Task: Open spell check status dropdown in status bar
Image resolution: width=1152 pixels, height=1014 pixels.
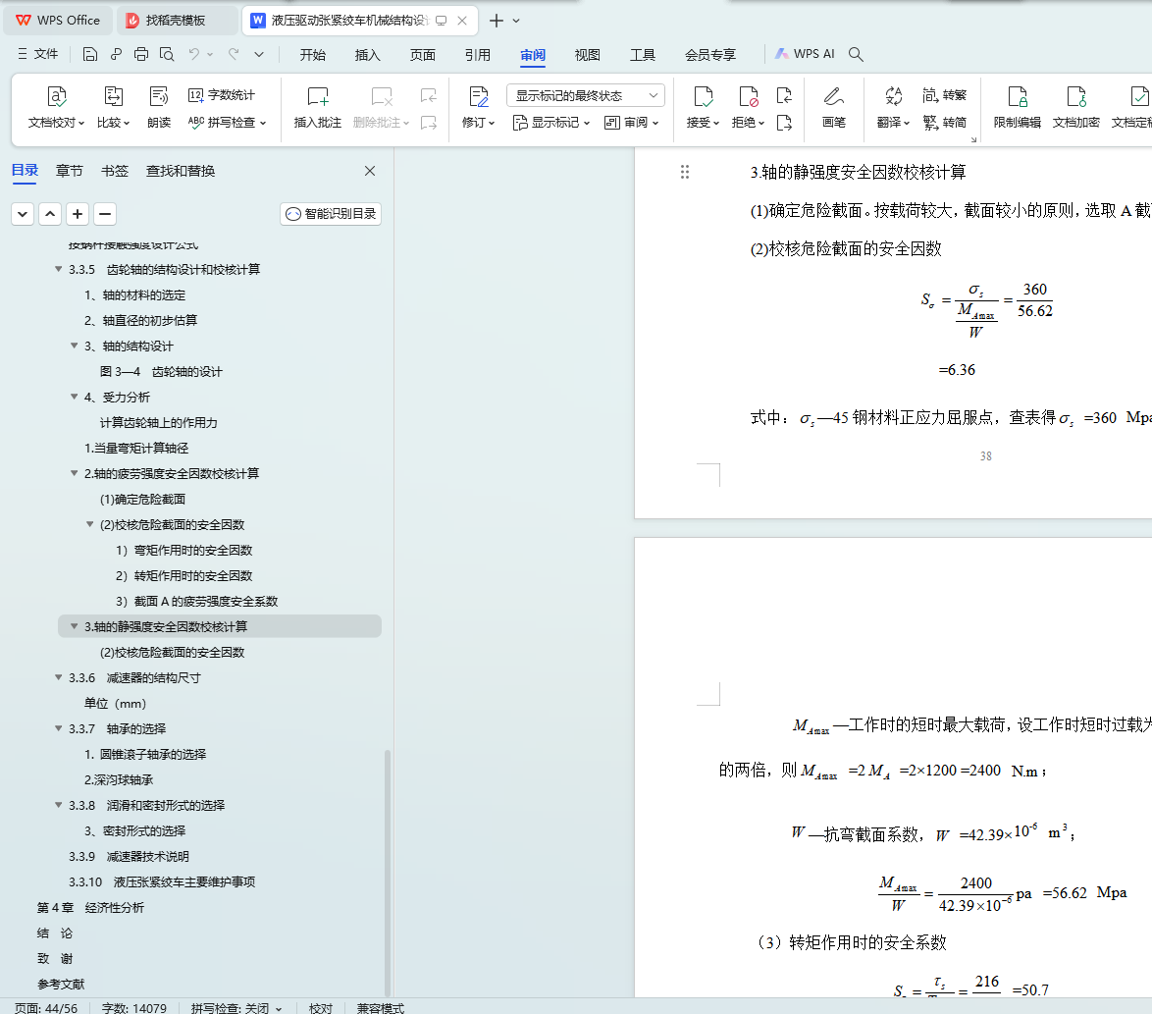Action: (x=280, y=1009)
